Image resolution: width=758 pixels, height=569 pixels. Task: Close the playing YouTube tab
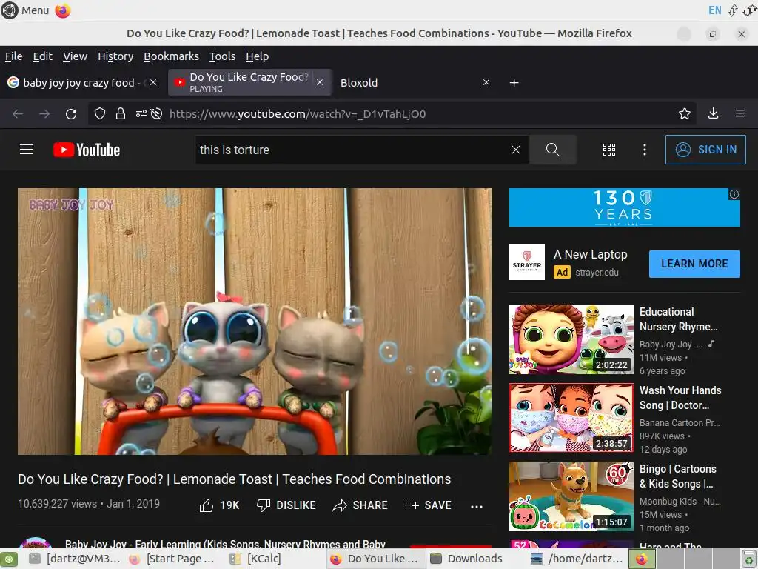click(x=320, y=83)
